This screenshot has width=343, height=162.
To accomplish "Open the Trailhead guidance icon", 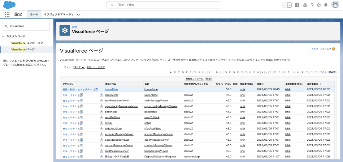I will 305,5.
